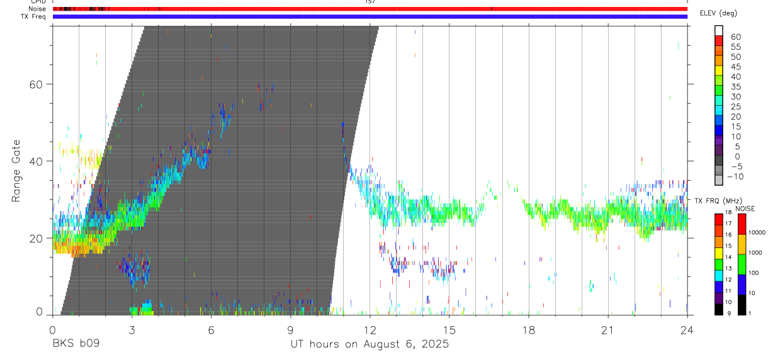Click the TX FRQ value 13
The height and width of the screenshot is (357, 773).
[x=729, y=269]
